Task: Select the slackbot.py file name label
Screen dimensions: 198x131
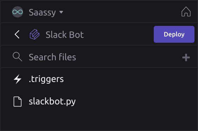Action: pos(52,102)
